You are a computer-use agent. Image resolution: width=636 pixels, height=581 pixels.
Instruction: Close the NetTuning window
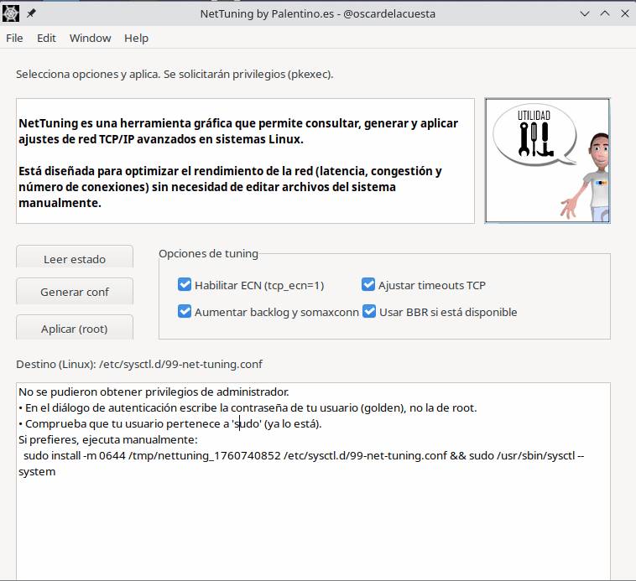point(623,13)
